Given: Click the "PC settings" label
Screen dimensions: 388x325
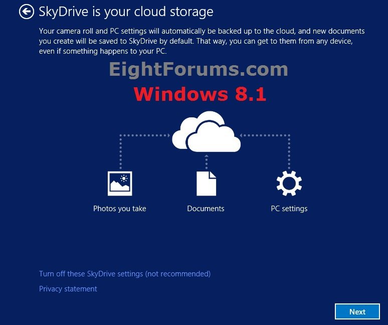Looking at the screenshot, I should 289,209.
